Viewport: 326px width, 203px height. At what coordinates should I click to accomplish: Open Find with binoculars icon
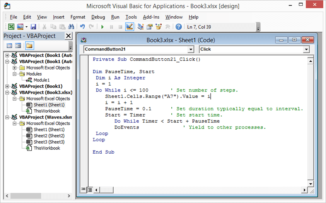71,27
